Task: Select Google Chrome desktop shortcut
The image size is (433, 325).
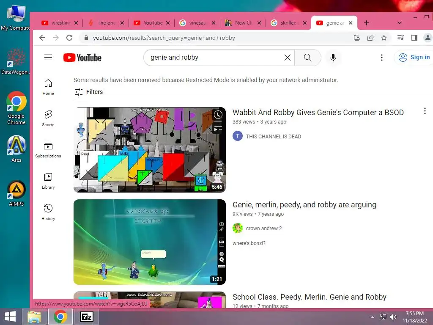Action: click(x=16, y=108)
